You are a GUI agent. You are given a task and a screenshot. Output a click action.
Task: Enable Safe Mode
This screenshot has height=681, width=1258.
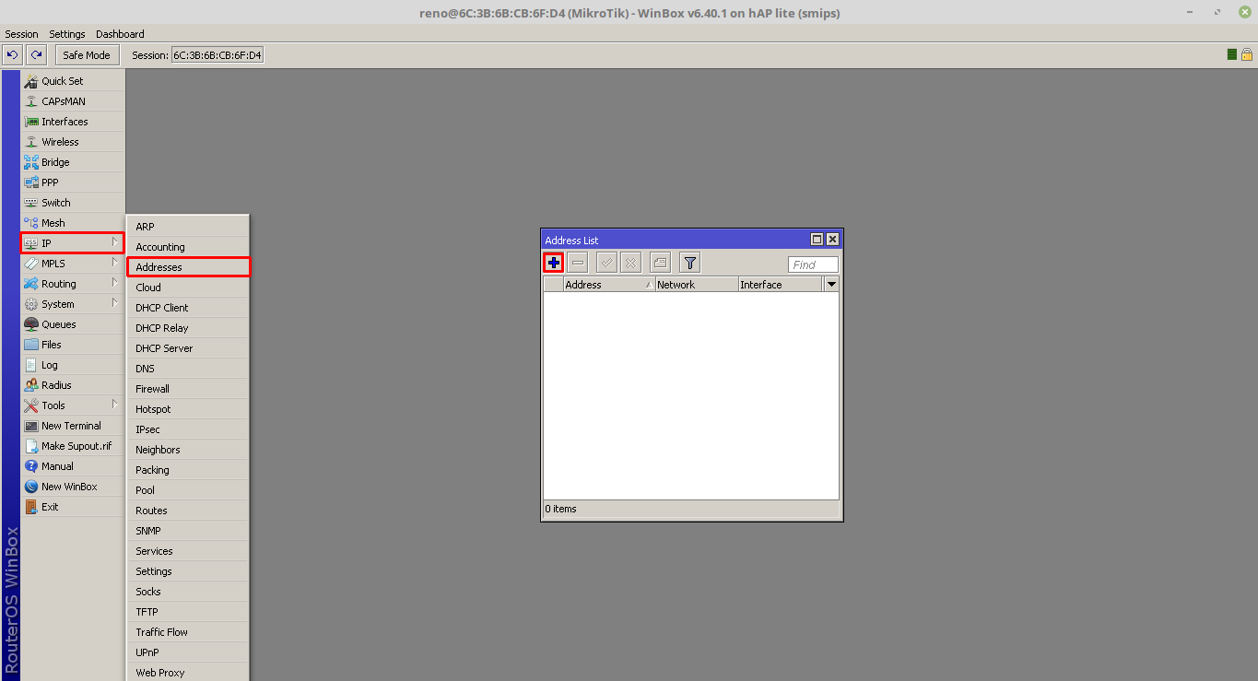click(x=87, y=54)
